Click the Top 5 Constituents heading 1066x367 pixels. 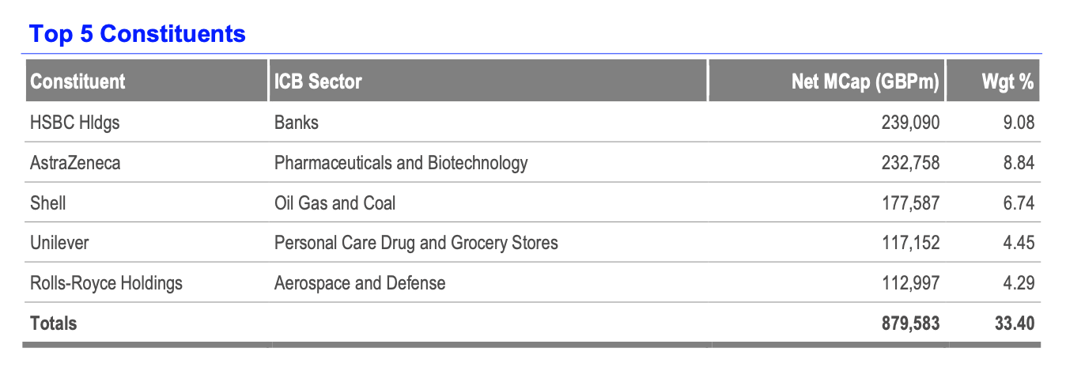coord(138,34)
